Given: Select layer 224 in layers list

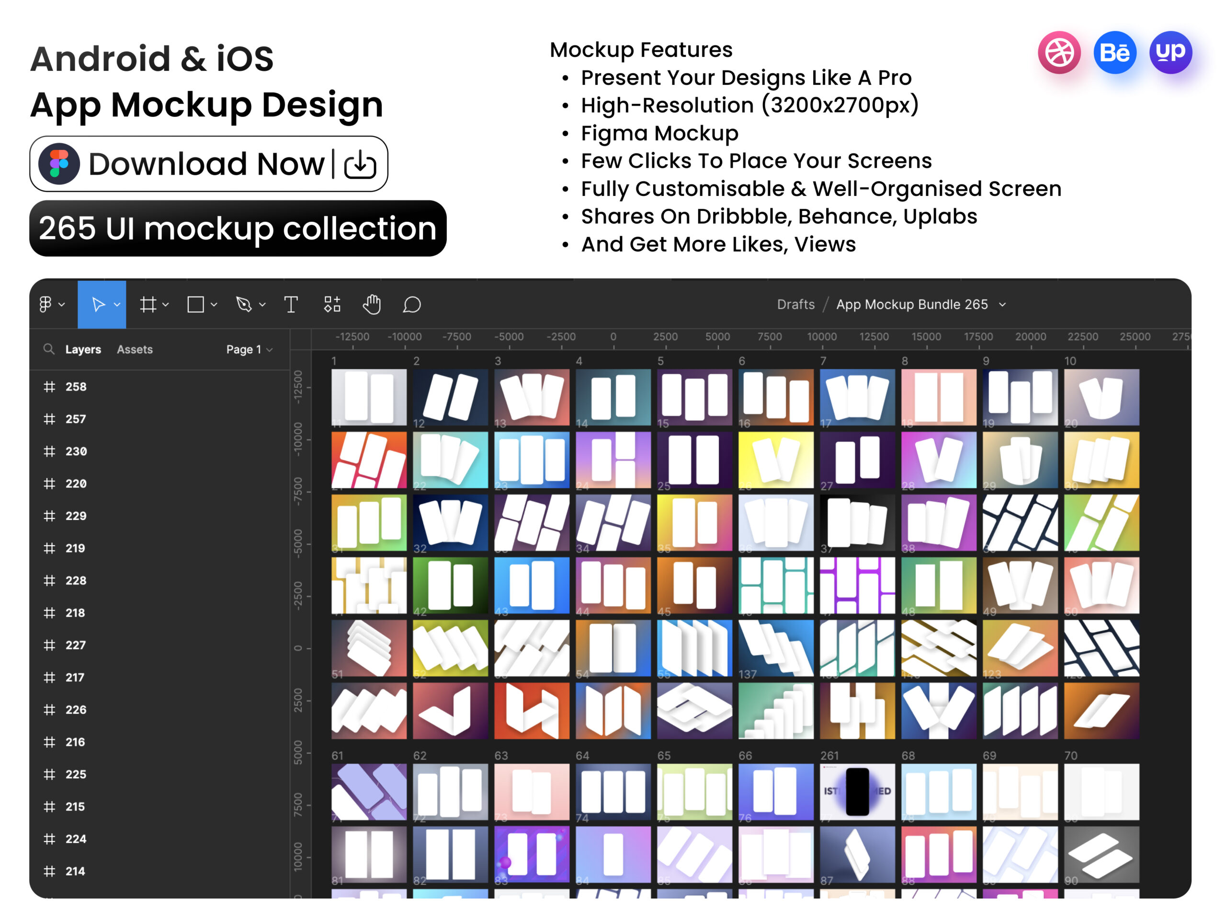Looking at the screenshot, I should coord(159,839).
